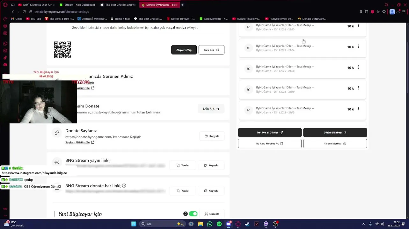The image size is (409, 229).
Task: Open Netflix Türkiye bookmark
Action: [x=181, y=19]
